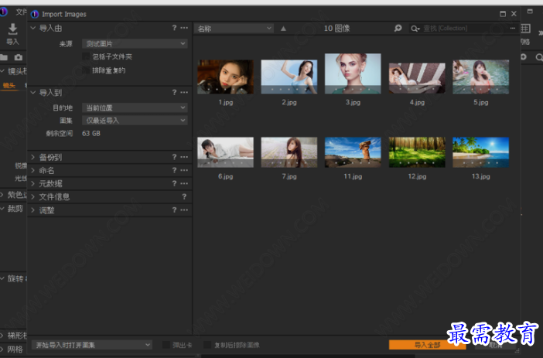Collapse 裁剪 panel in main window
543x358 pixels.
point(2,209)
